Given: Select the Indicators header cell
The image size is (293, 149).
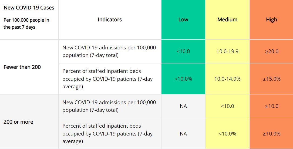Looking at the screenshot, I should [x=110, y=20].
